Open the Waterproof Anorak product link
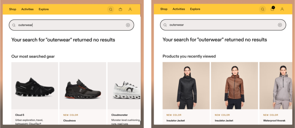The image size is (295, 128). pos(274,121)
